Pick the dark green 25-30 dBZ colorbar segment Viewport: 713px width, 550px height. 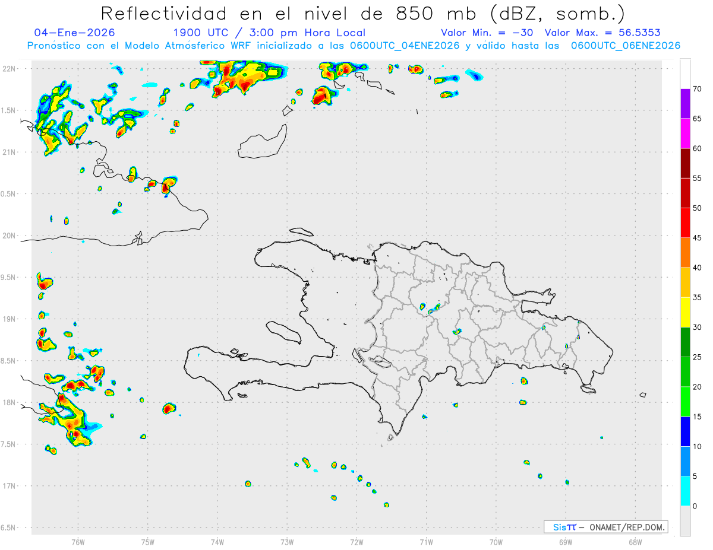click(685, 342)
